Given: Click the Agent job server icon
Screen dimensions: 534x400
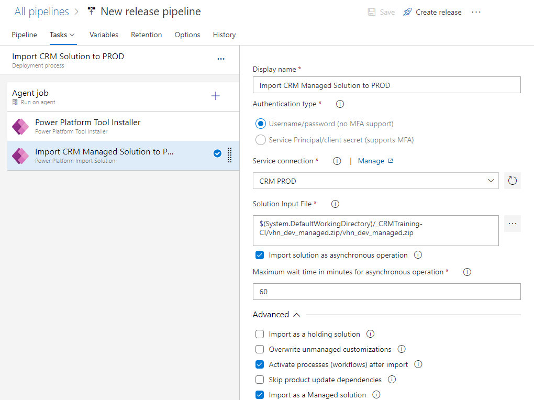Looking at the screenshot, I should click(x=15, y=102).
